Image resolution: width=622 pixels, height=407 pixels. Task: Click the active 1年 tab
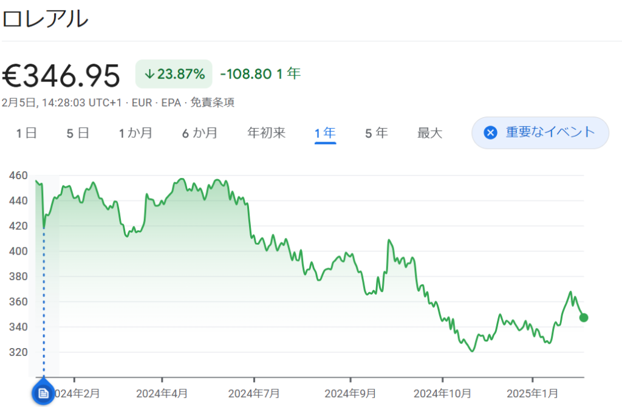[x=325, y=133]
